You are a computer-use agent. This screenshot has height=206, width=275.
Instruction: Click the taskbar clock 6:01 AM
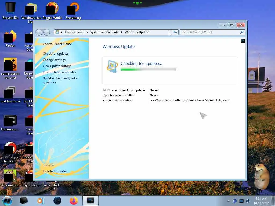point(261,201)
